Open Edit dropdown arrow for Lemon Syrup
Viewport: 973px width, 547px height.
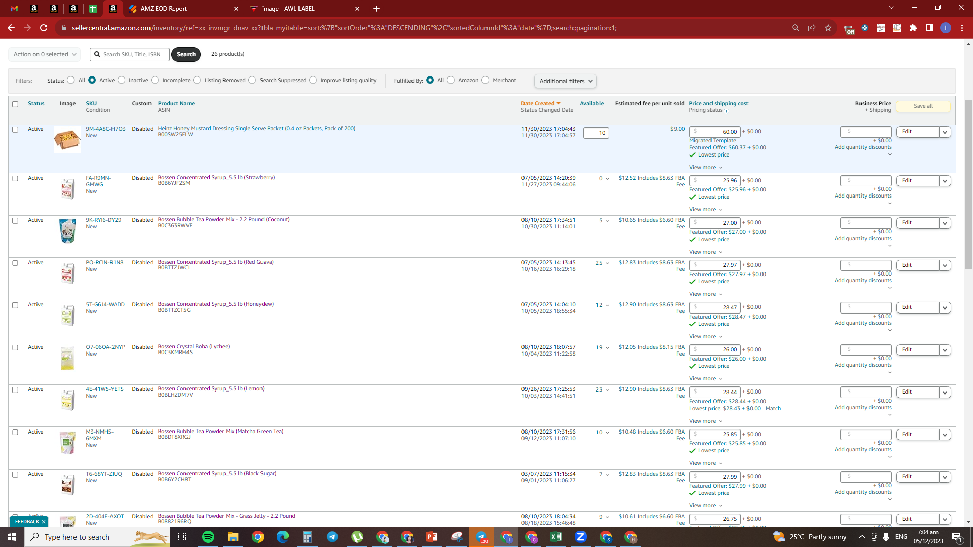pyautogui.click(x=945, y=393)
